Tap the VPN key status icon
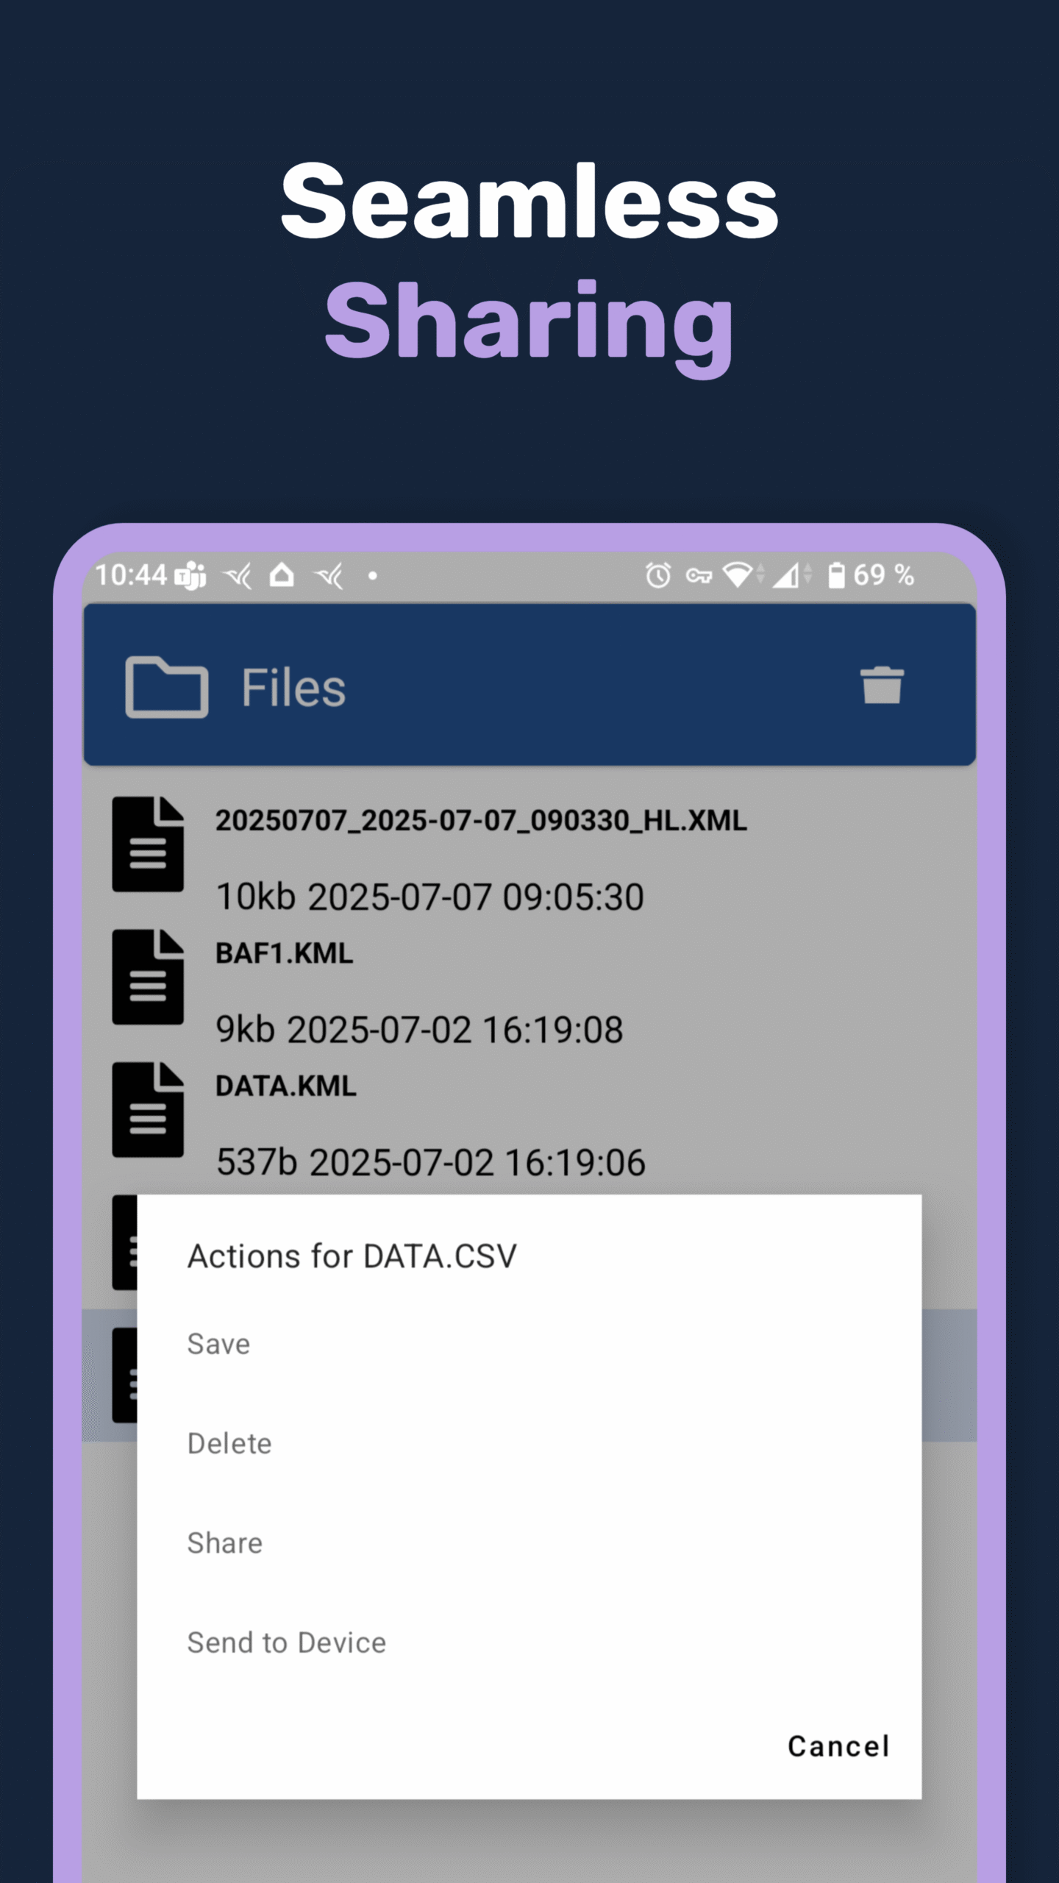 [x=698, y=575]
